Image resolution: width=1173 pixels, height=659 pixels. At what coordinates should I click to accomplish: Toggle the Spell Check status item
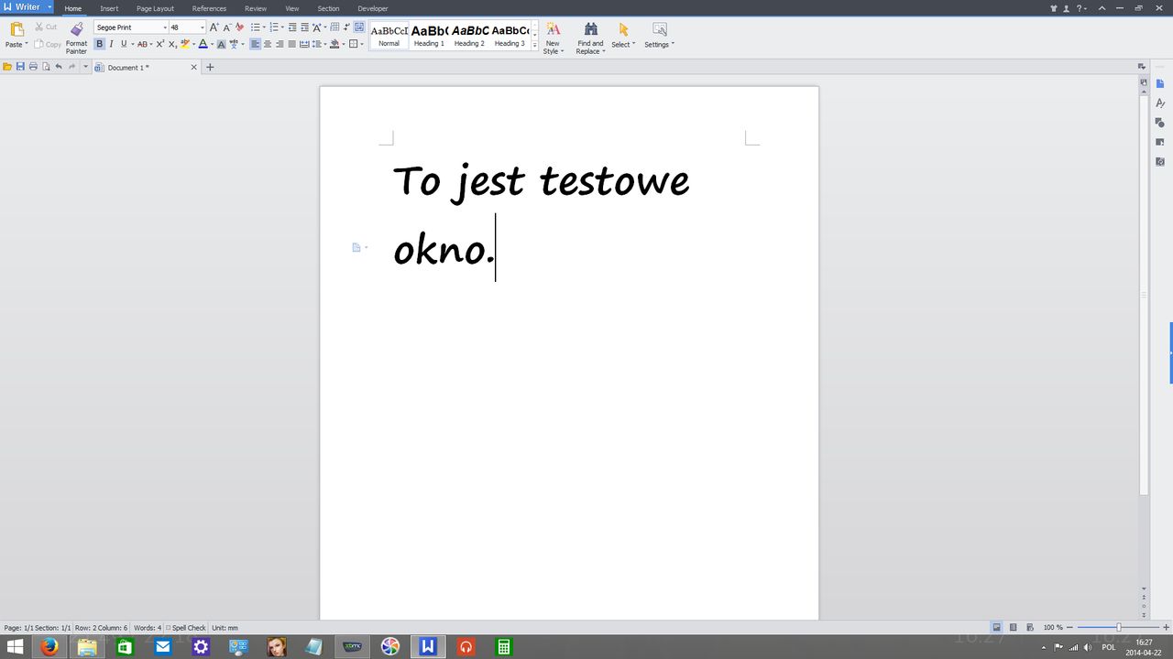click(186, 628)
